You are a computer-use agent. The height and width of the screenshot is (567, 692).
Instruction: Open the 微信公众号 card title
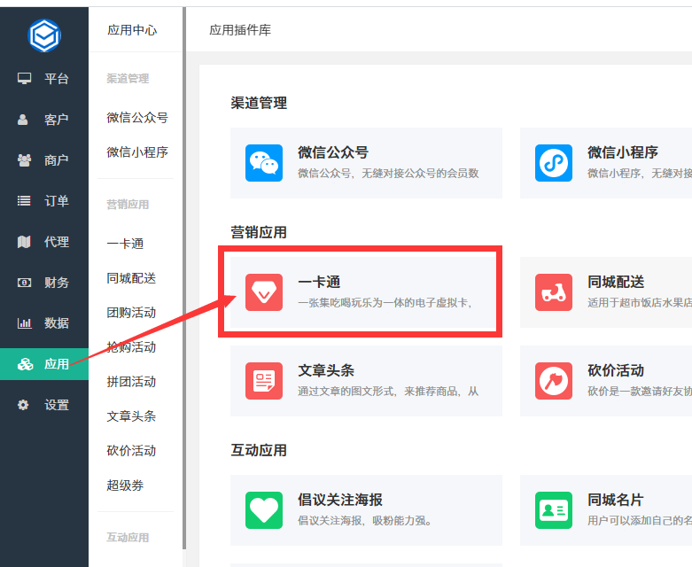[x=333, y=152]
